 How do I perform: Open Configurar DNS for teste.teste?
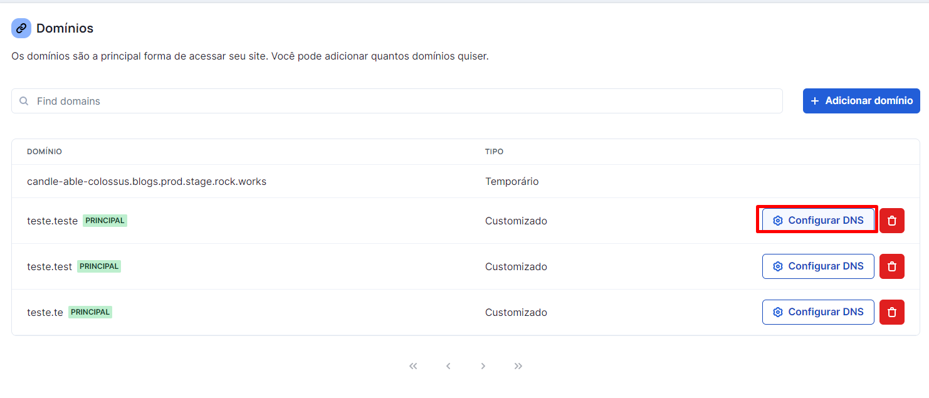point(818,221)
